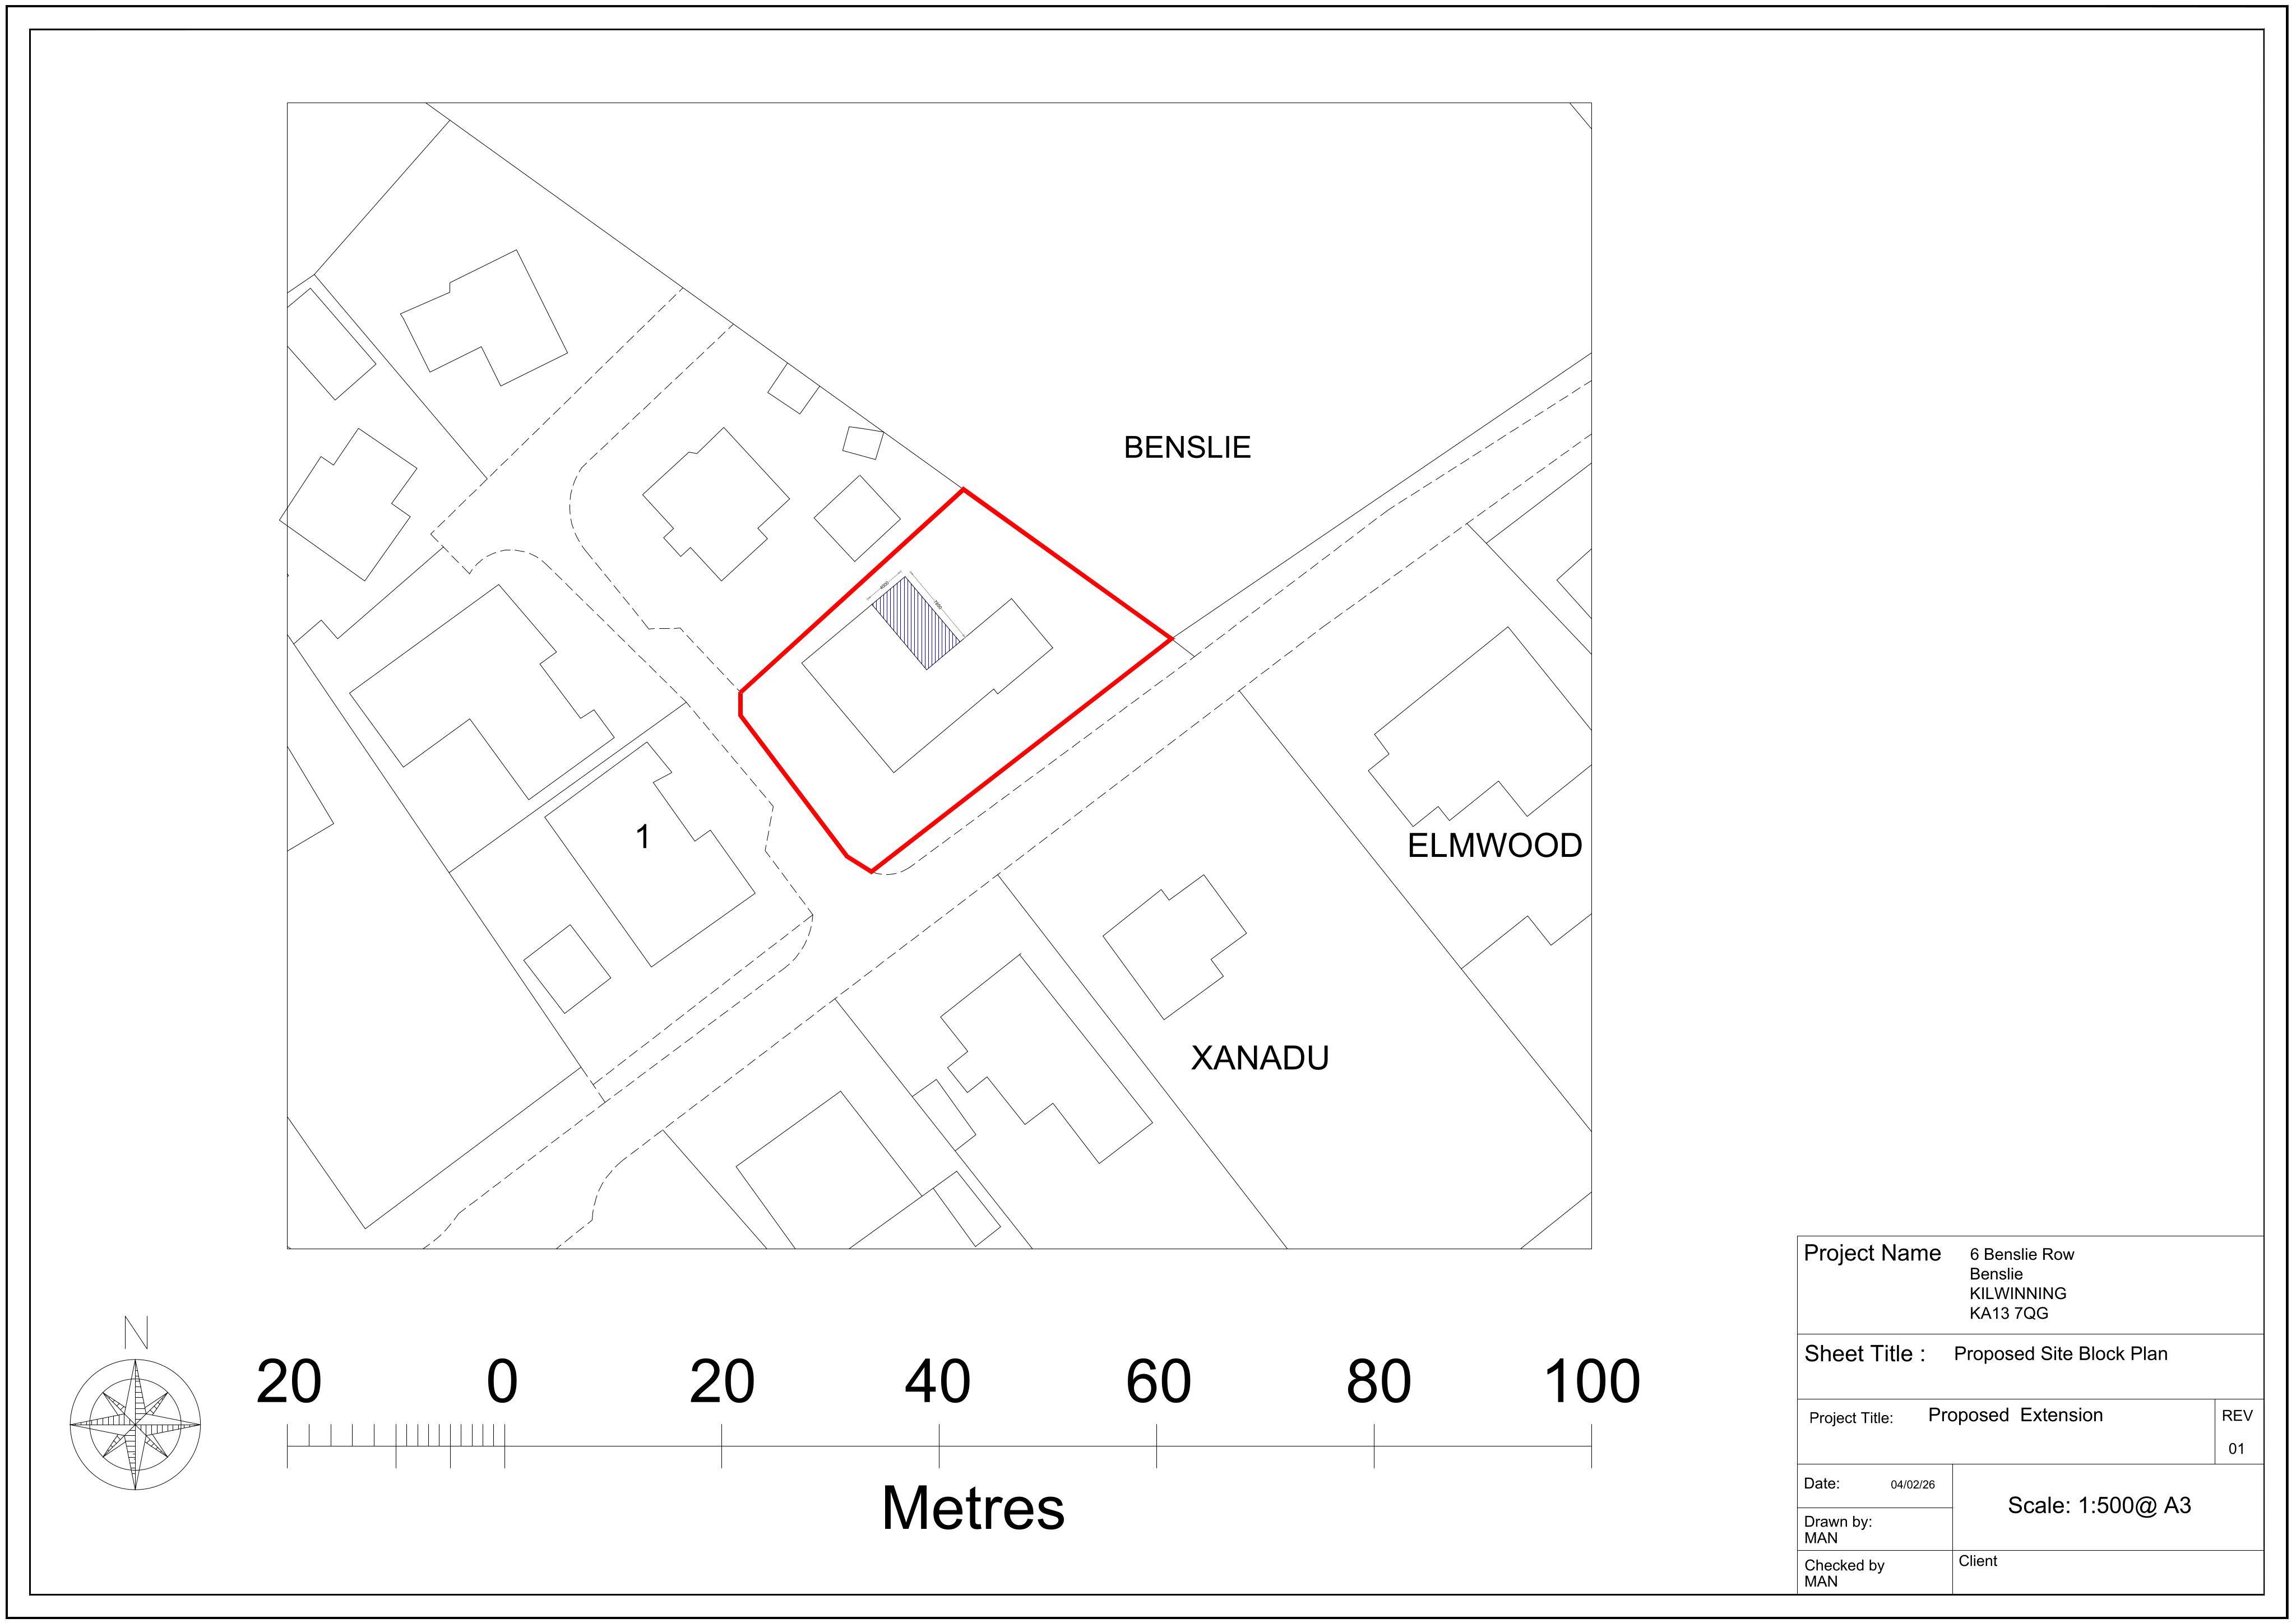2296x1623 pixels.
Task: Click the REV label in title block
Action: [x=2237, y=1416]
